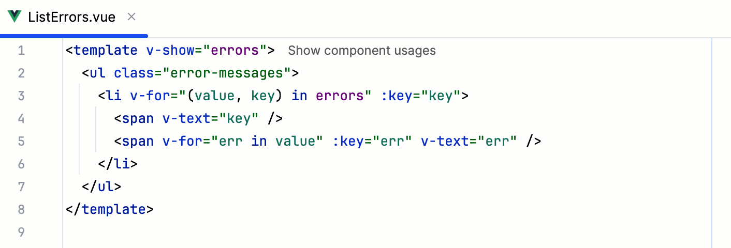The height and width of the screenshot is (248, 731).
Task: Click the closing ul tag
Action: tap(101, 187)
